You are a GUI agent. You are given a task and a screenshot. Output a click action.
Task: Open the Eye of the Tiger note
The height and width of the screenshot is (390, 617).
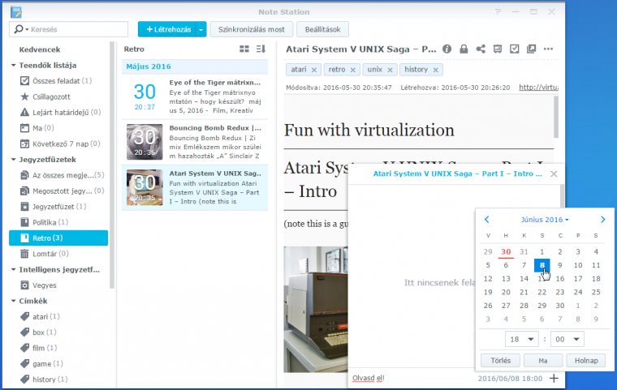pos(195,96)
